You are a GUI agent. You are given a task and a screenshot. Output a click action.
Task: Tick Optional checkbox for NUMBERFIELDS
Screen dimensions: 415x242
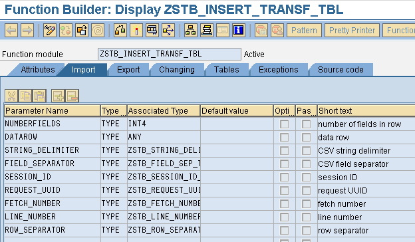284,124
